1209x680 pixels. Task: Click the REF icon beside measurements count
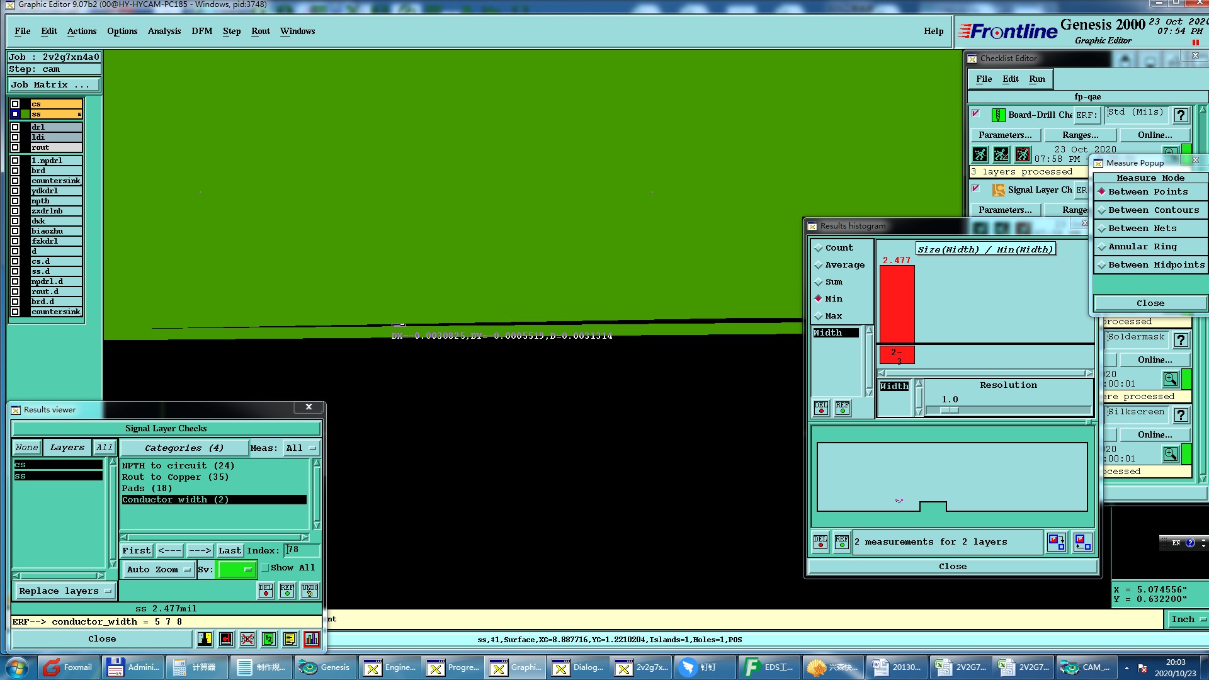(842, 541)
